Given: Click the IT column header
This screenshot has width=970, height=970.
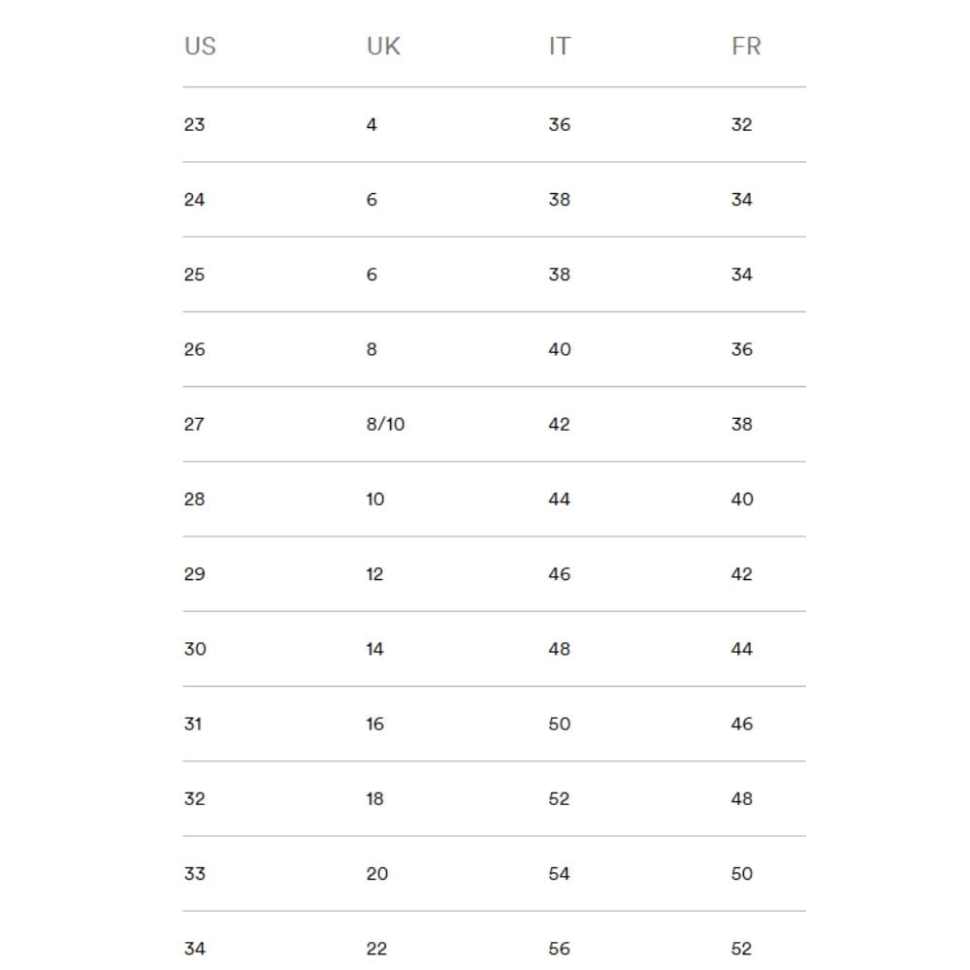Looking at the screenshot, I should [560, 47].
